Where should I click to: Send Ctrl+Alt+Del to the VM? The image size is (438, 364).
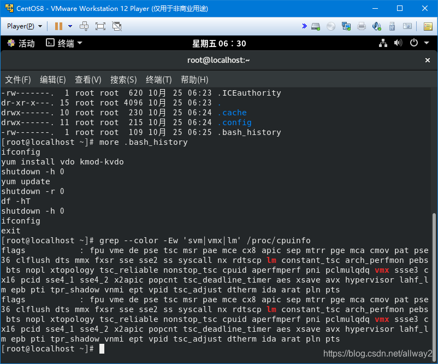84,26
